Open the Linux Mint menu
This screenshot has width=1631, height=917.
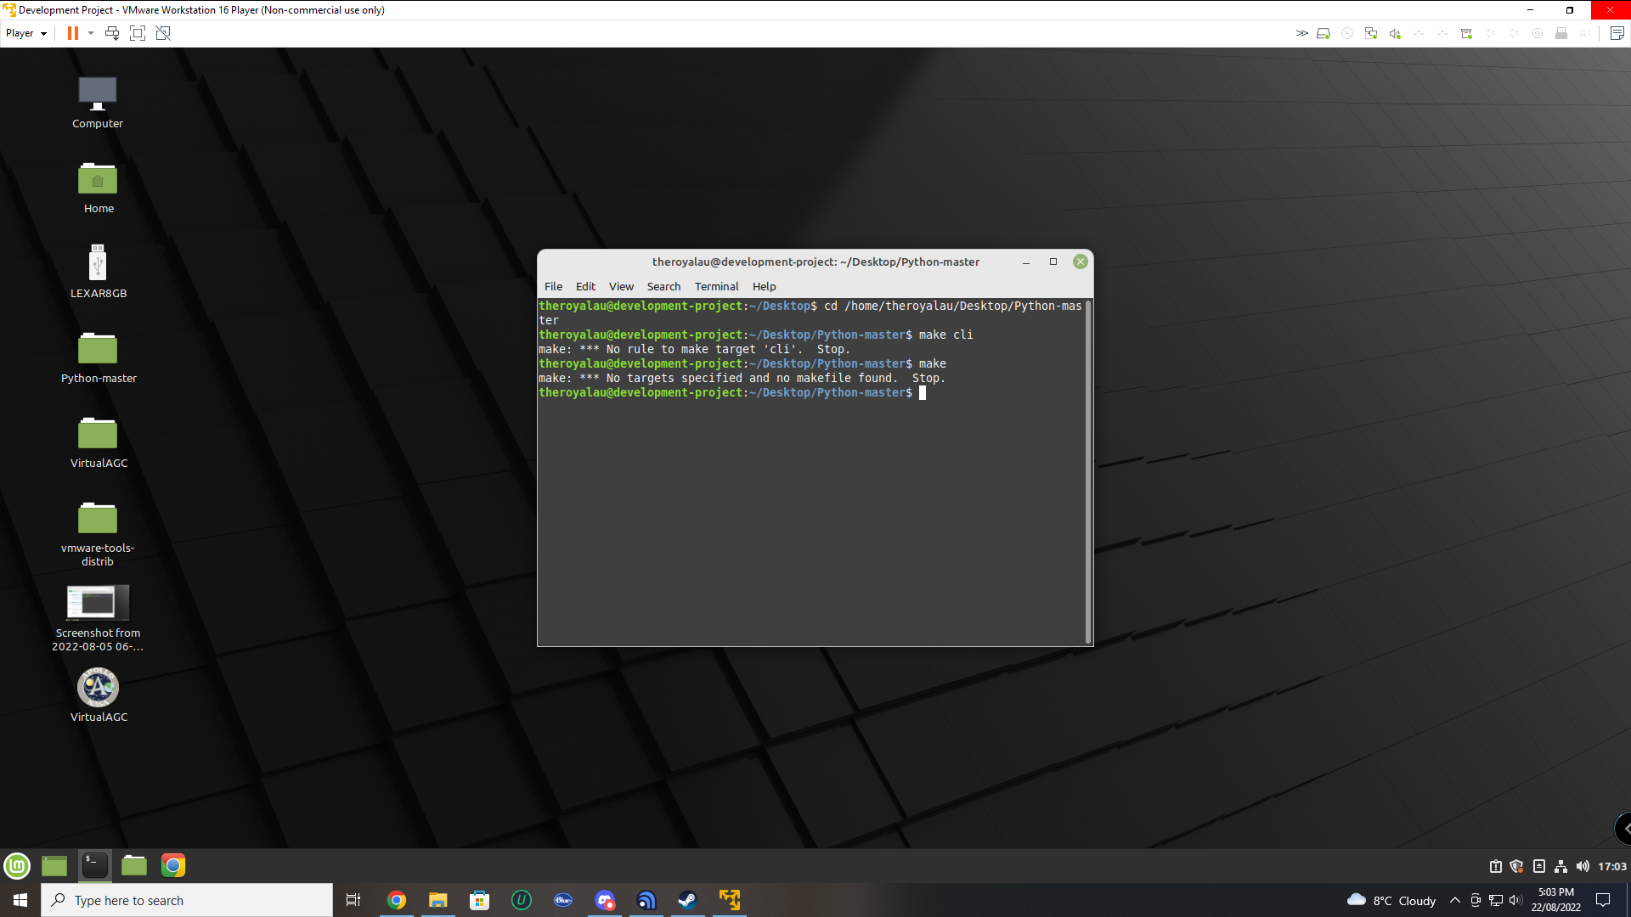[17, 865]
